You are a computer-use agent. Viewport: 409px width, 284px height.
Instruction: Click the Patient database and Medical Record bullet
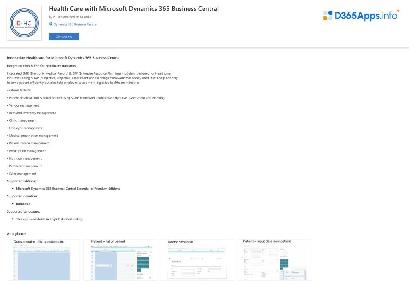86,98
